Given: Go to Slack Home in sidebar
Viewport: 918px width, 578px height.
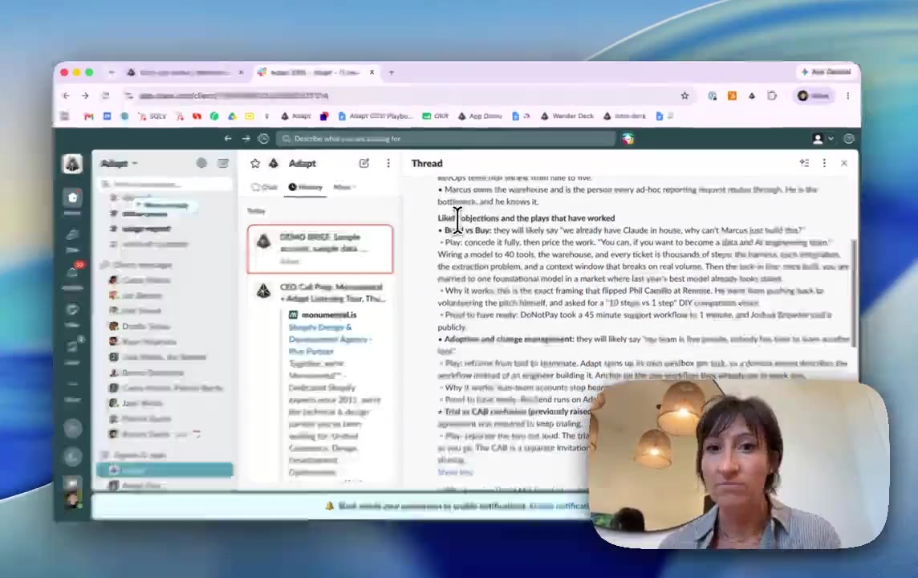Looking at the screenshot, I should point(72,197).
